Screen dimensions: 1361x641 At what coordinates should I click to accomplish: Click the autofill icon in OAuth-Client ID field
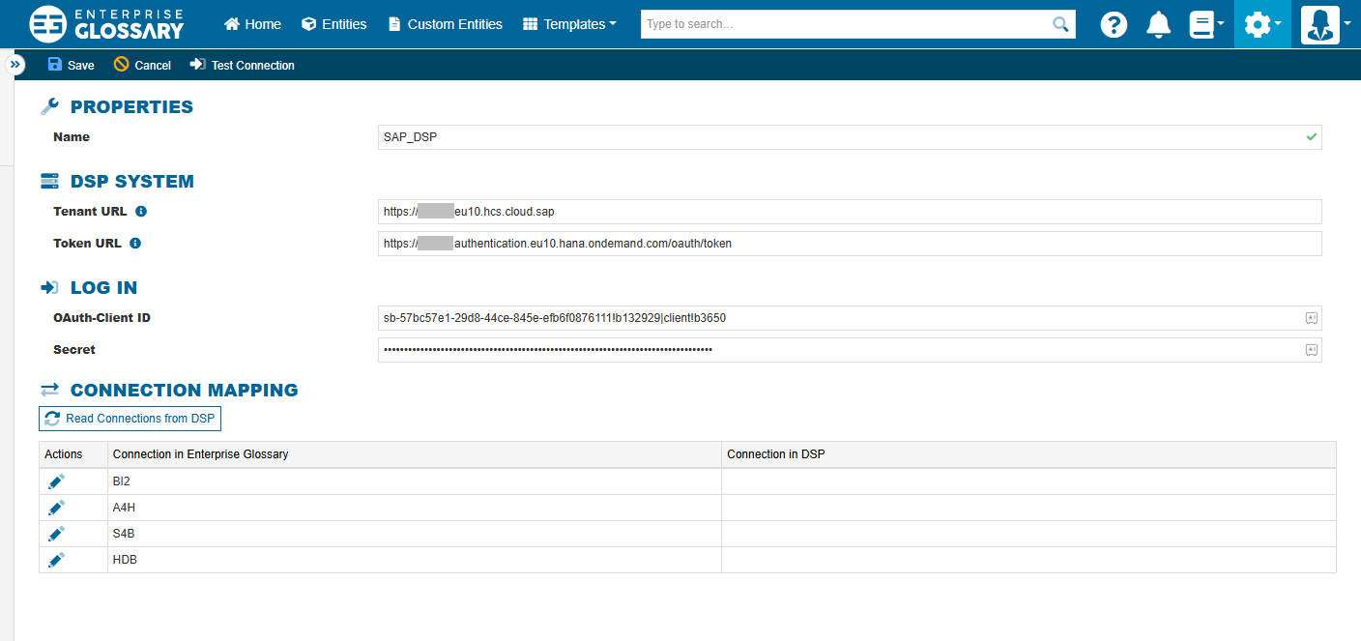click(1312, 318)
